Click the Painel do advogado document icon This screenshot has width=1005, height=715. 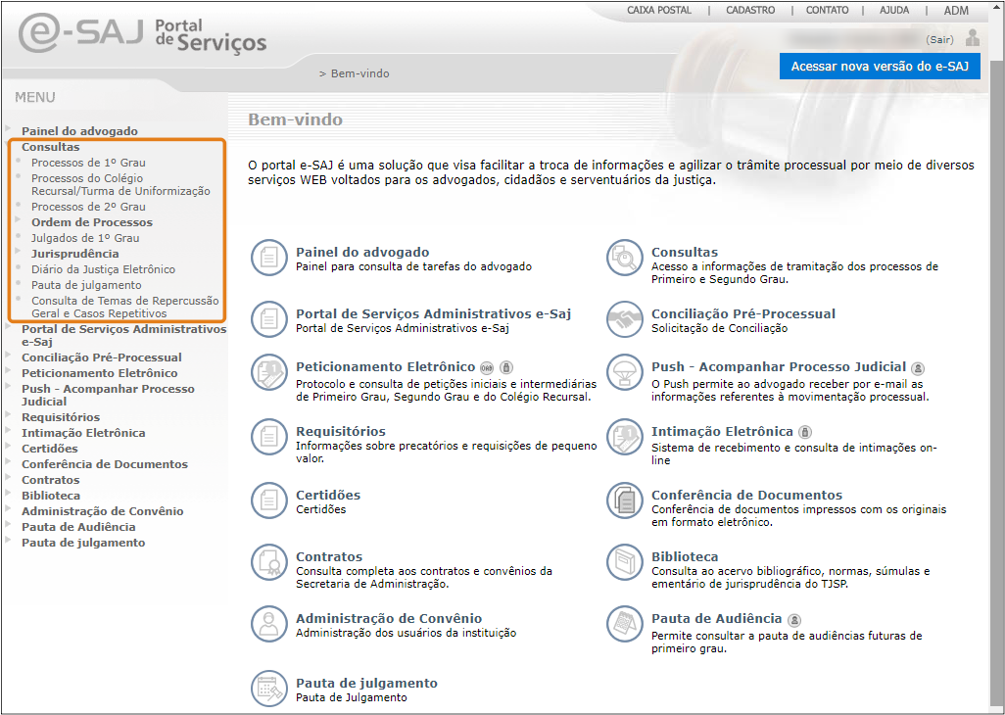pyautogui.click(x=266, y=258)
